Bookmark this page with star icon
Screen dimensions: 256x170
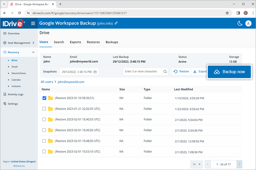click(x=227, y=13)
